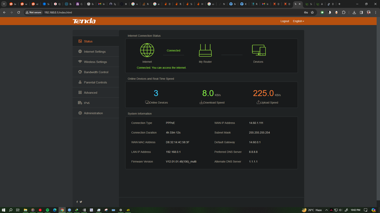
Task: Click the Alternate DNS value 1.1.1.1
Action: pyautogui.click(x=253, y=162)
